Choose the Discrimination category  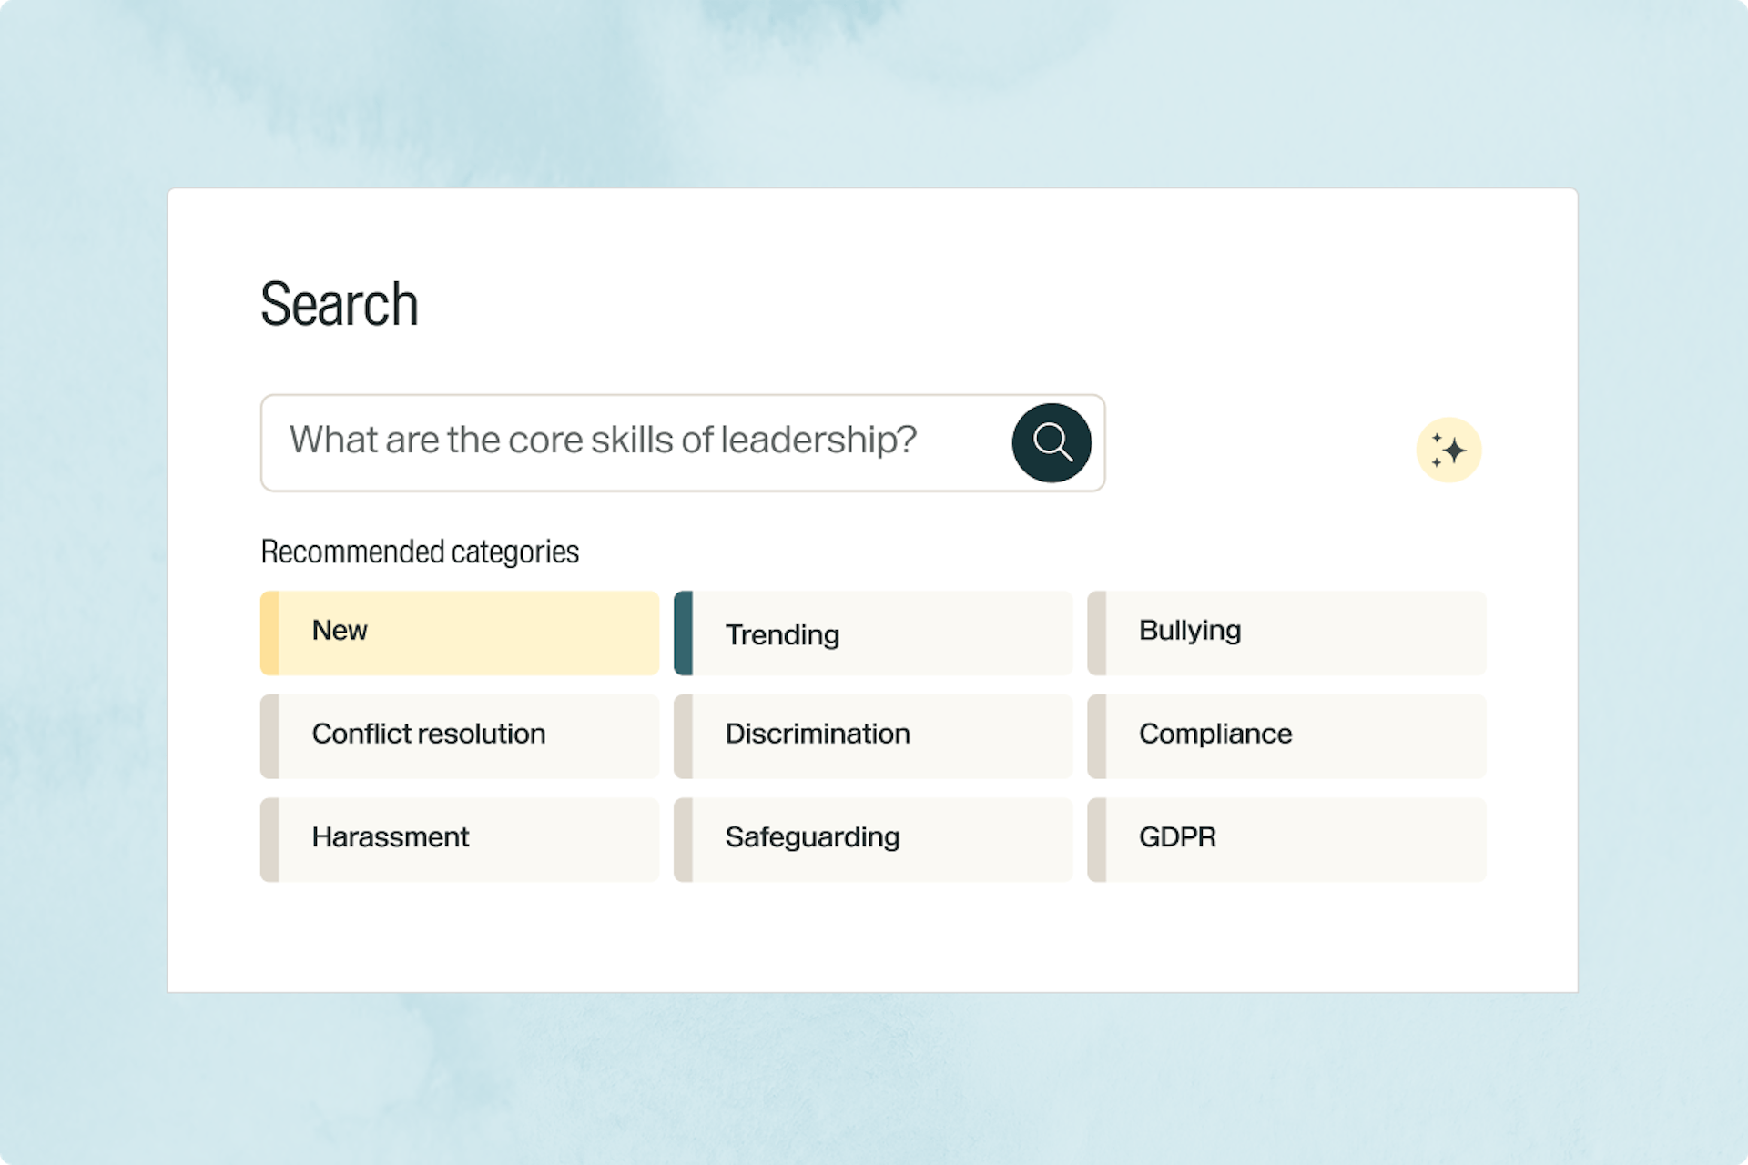(873, 735)
